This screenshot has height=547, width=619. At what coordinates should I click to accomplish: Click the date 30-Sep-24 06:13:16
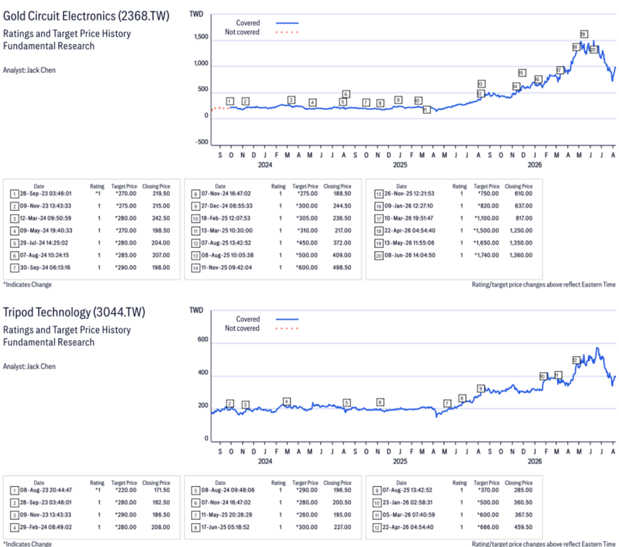[x=45, y=268]
